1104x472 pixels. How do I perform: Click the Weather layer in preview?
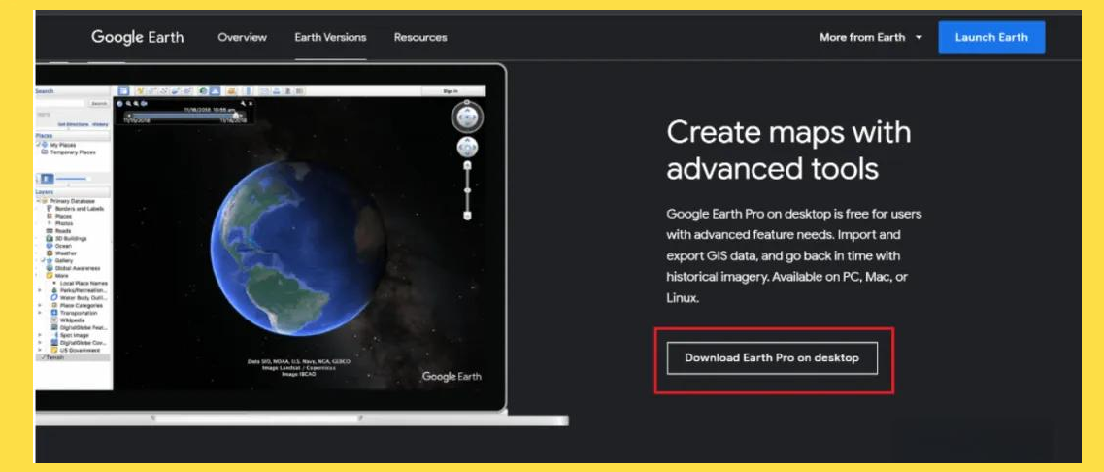coord(61,253)
